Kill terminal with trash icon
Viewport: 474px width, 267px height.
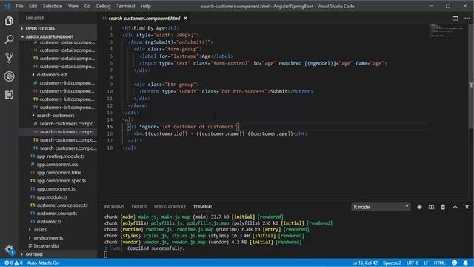click(x=443, y=207)
